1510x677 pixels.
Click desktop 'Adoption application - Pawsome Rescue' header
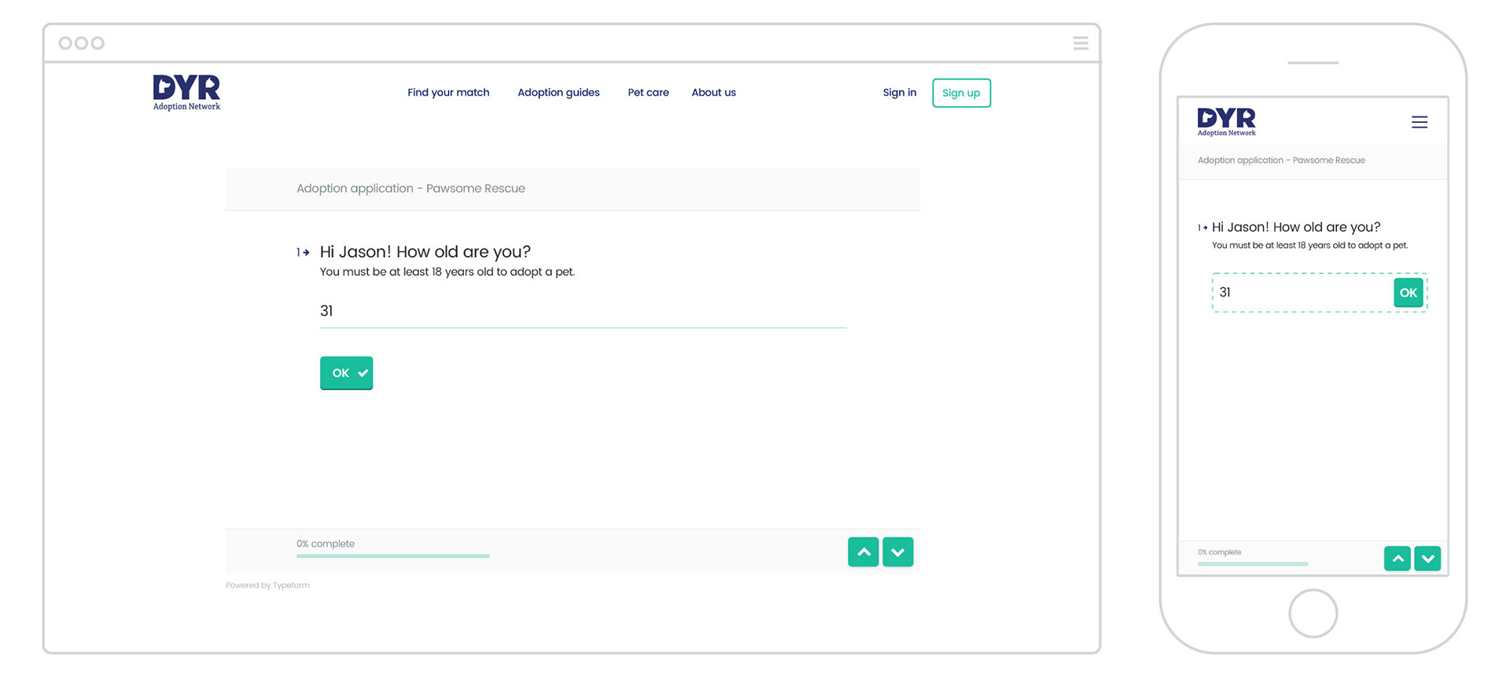coord(411,189)
